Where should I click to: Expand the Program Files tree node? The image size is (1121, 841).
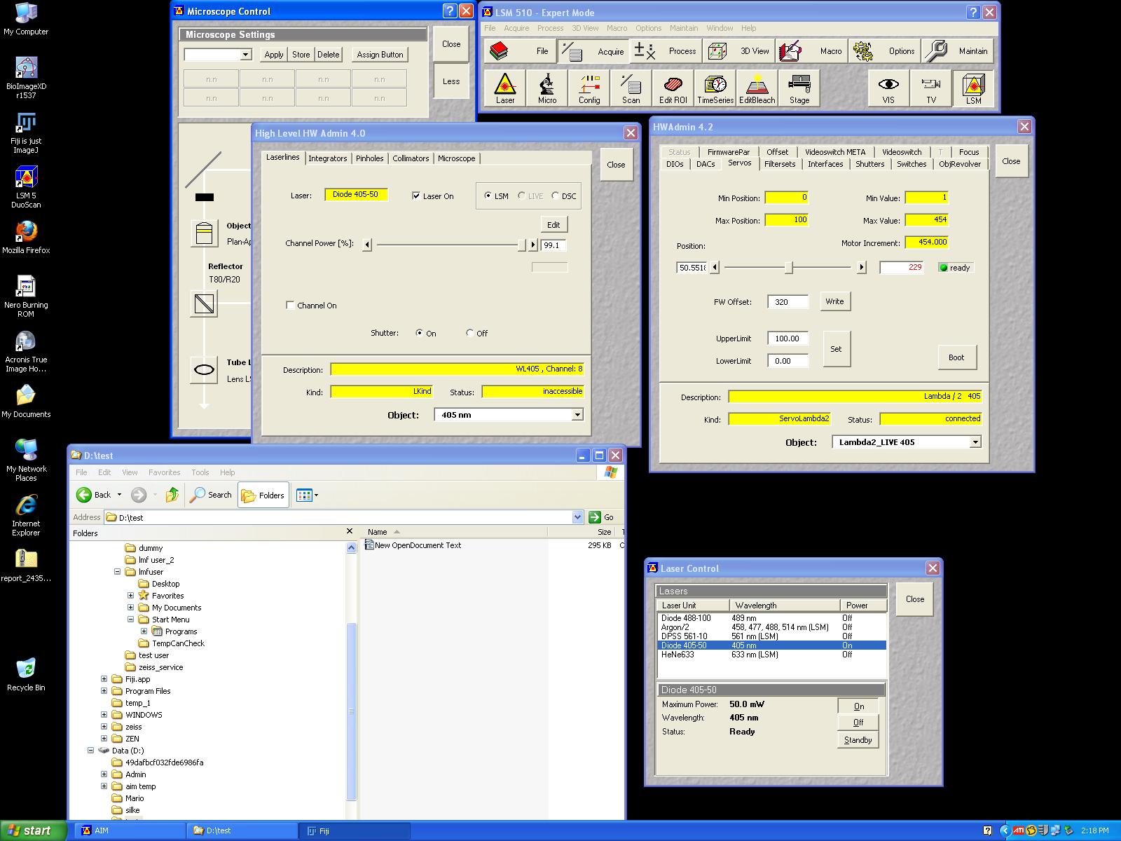pyautogui.click(x=104, y=691)
